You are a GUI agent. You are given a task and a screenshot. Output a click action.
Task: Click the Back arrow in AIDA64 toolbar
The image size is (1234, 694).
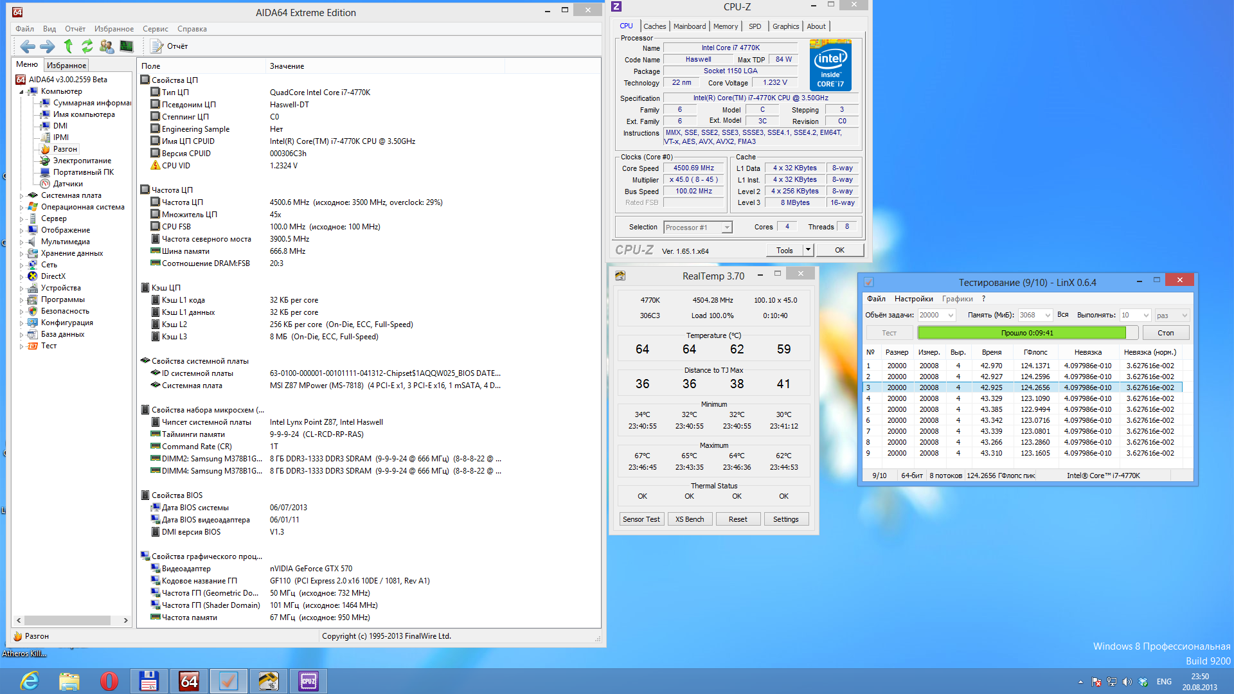coord(27,46)
